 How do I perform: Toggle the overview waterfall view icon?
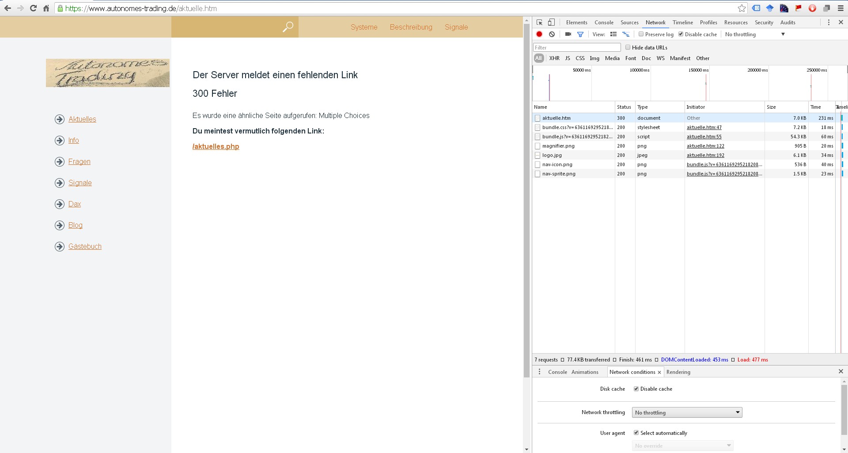pos(626,34)
